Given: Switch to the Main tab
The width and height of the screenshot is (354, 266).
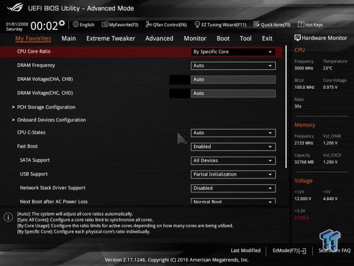Looking at the screenshot, I should point(69,38).
